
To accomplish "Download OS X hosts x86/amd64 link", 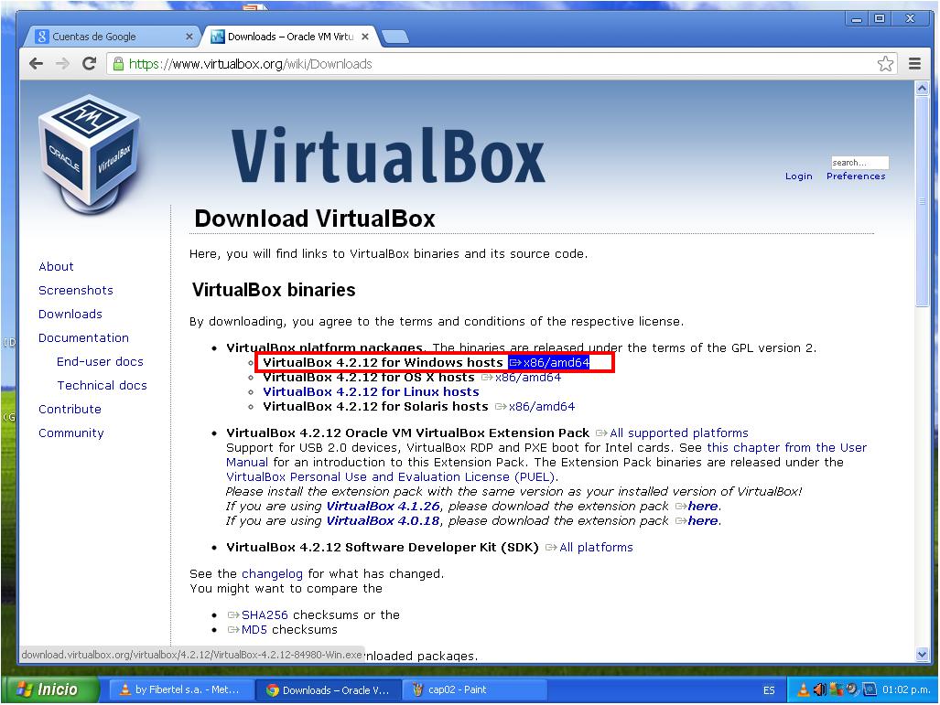I will point(521,378).
